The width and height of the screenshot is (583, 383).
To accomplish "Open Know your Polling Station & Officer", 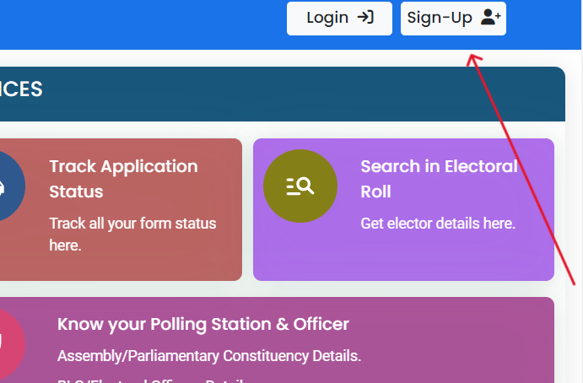I will 202,325.
